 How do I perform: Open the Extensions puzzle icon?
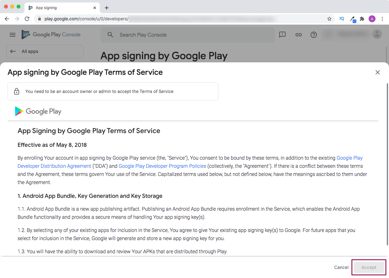(x=362, y=19)
